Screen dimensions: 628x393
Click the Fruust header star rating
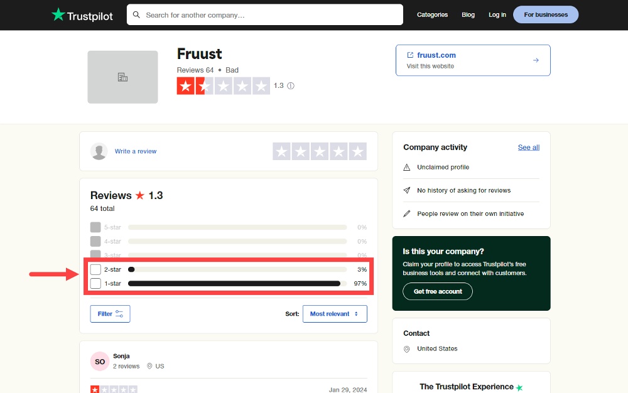click(224, 86)
